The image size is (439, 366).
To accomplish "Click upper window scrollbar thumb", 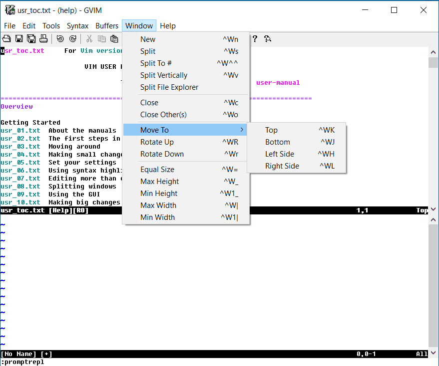I will point(433,63).
